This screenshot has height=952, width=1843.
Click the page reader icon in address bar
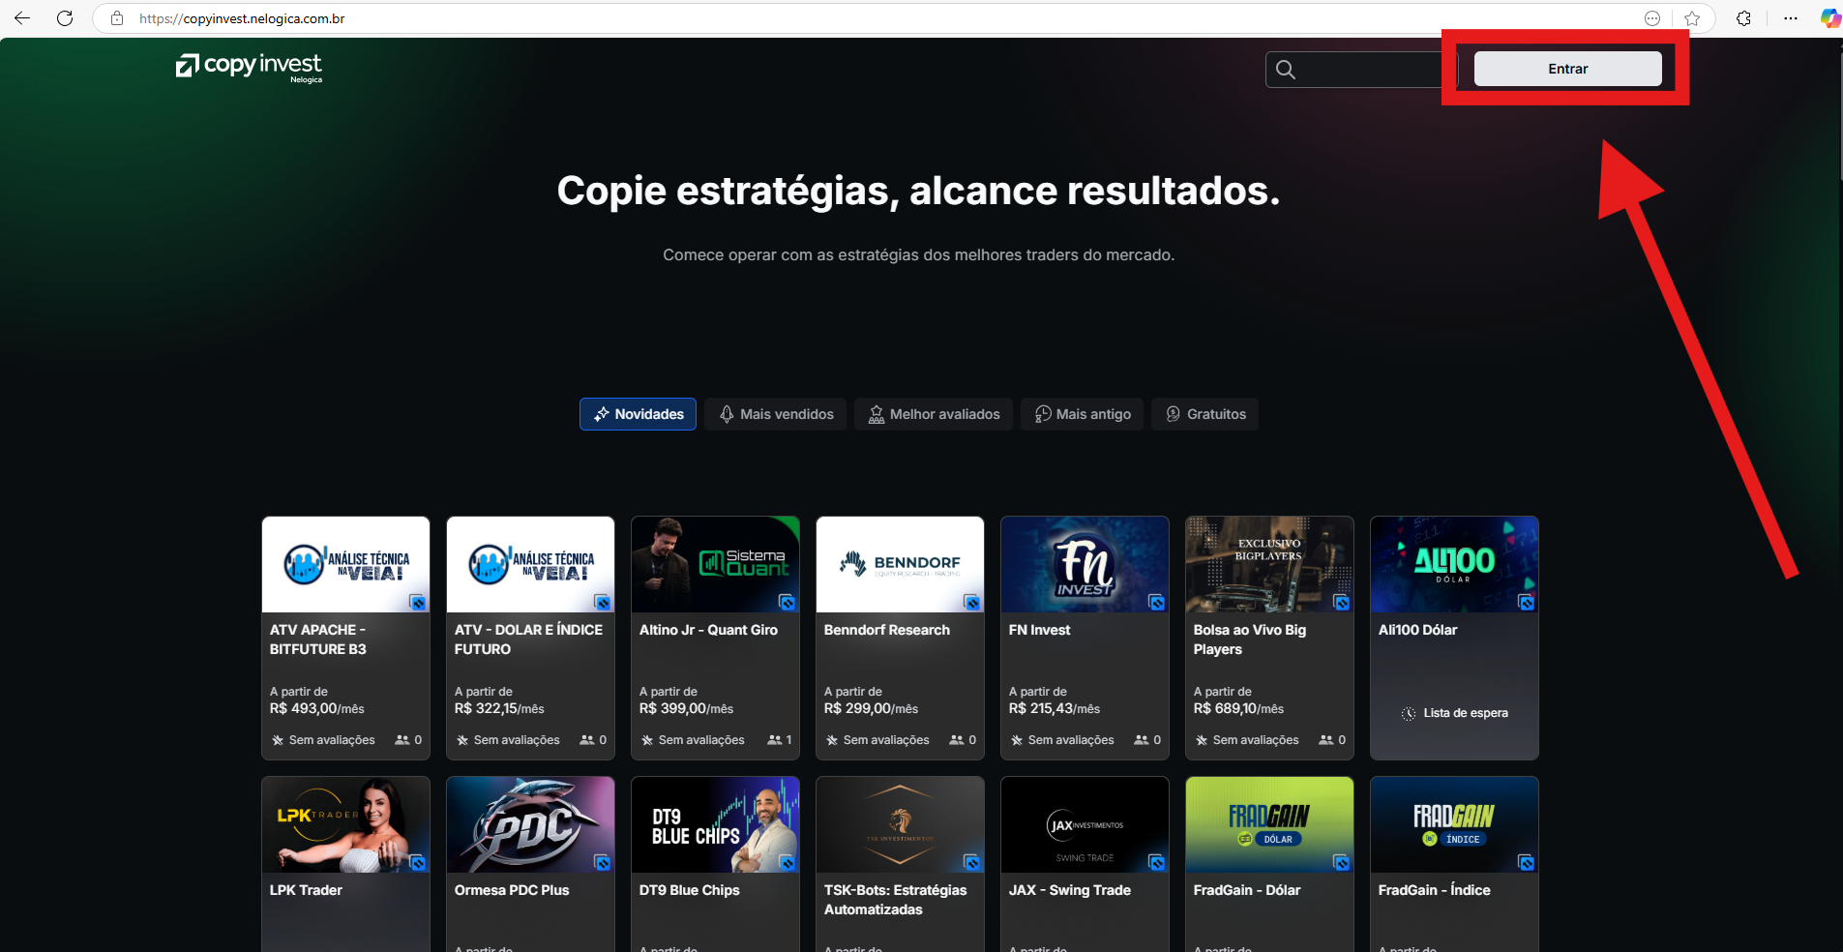pos(1652,18)
